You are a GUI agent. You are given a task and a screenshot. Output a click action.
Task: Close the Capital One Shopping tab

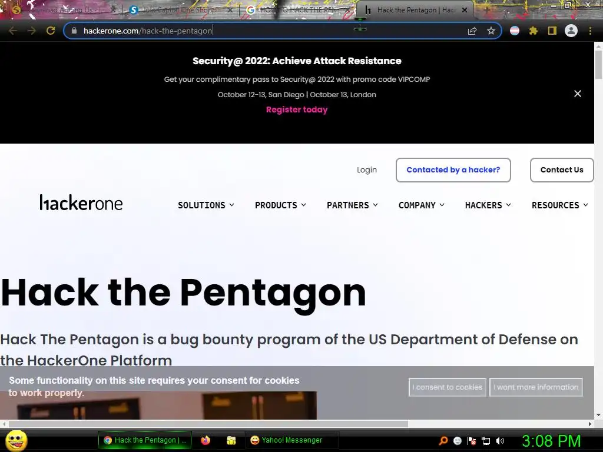(x=230, y=10)
